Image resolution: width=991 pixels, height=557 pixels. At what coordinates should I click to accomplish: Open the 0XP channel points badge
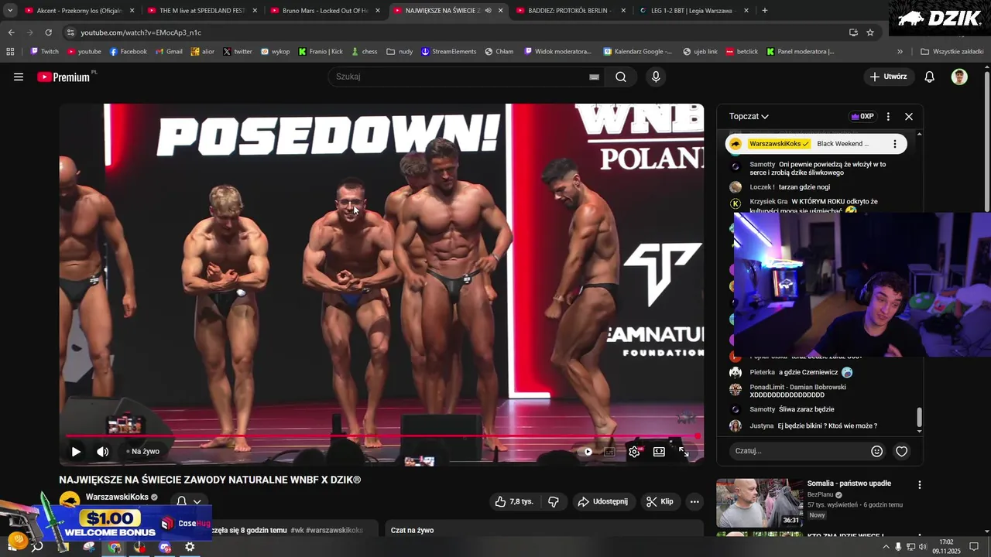coord(862,117)
